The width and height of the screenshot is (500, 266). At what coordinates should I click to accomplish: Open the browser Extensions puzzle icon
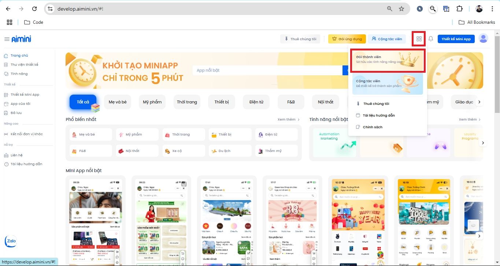459,9
